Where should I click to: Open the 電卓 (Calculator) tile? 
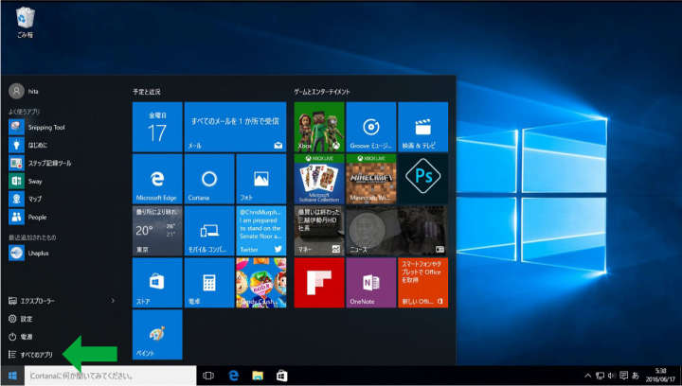click(209, 283)
